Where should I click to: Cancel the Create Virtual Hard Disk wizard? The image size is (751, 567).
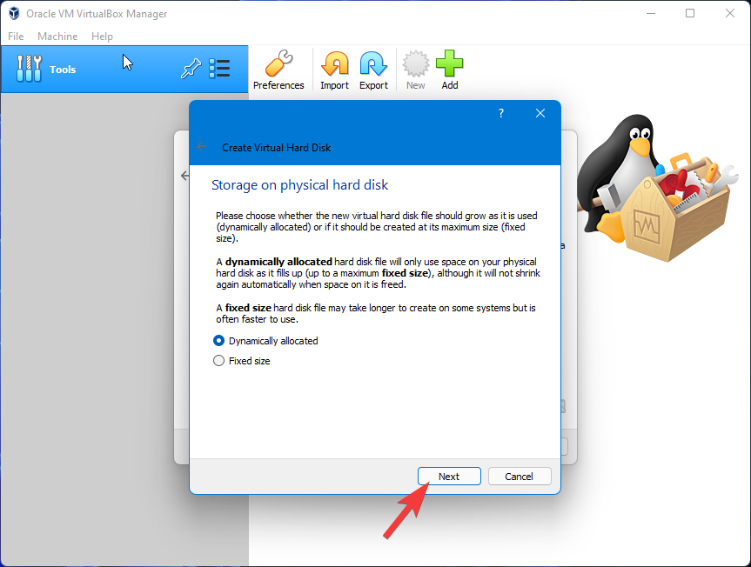click(519, 476)
